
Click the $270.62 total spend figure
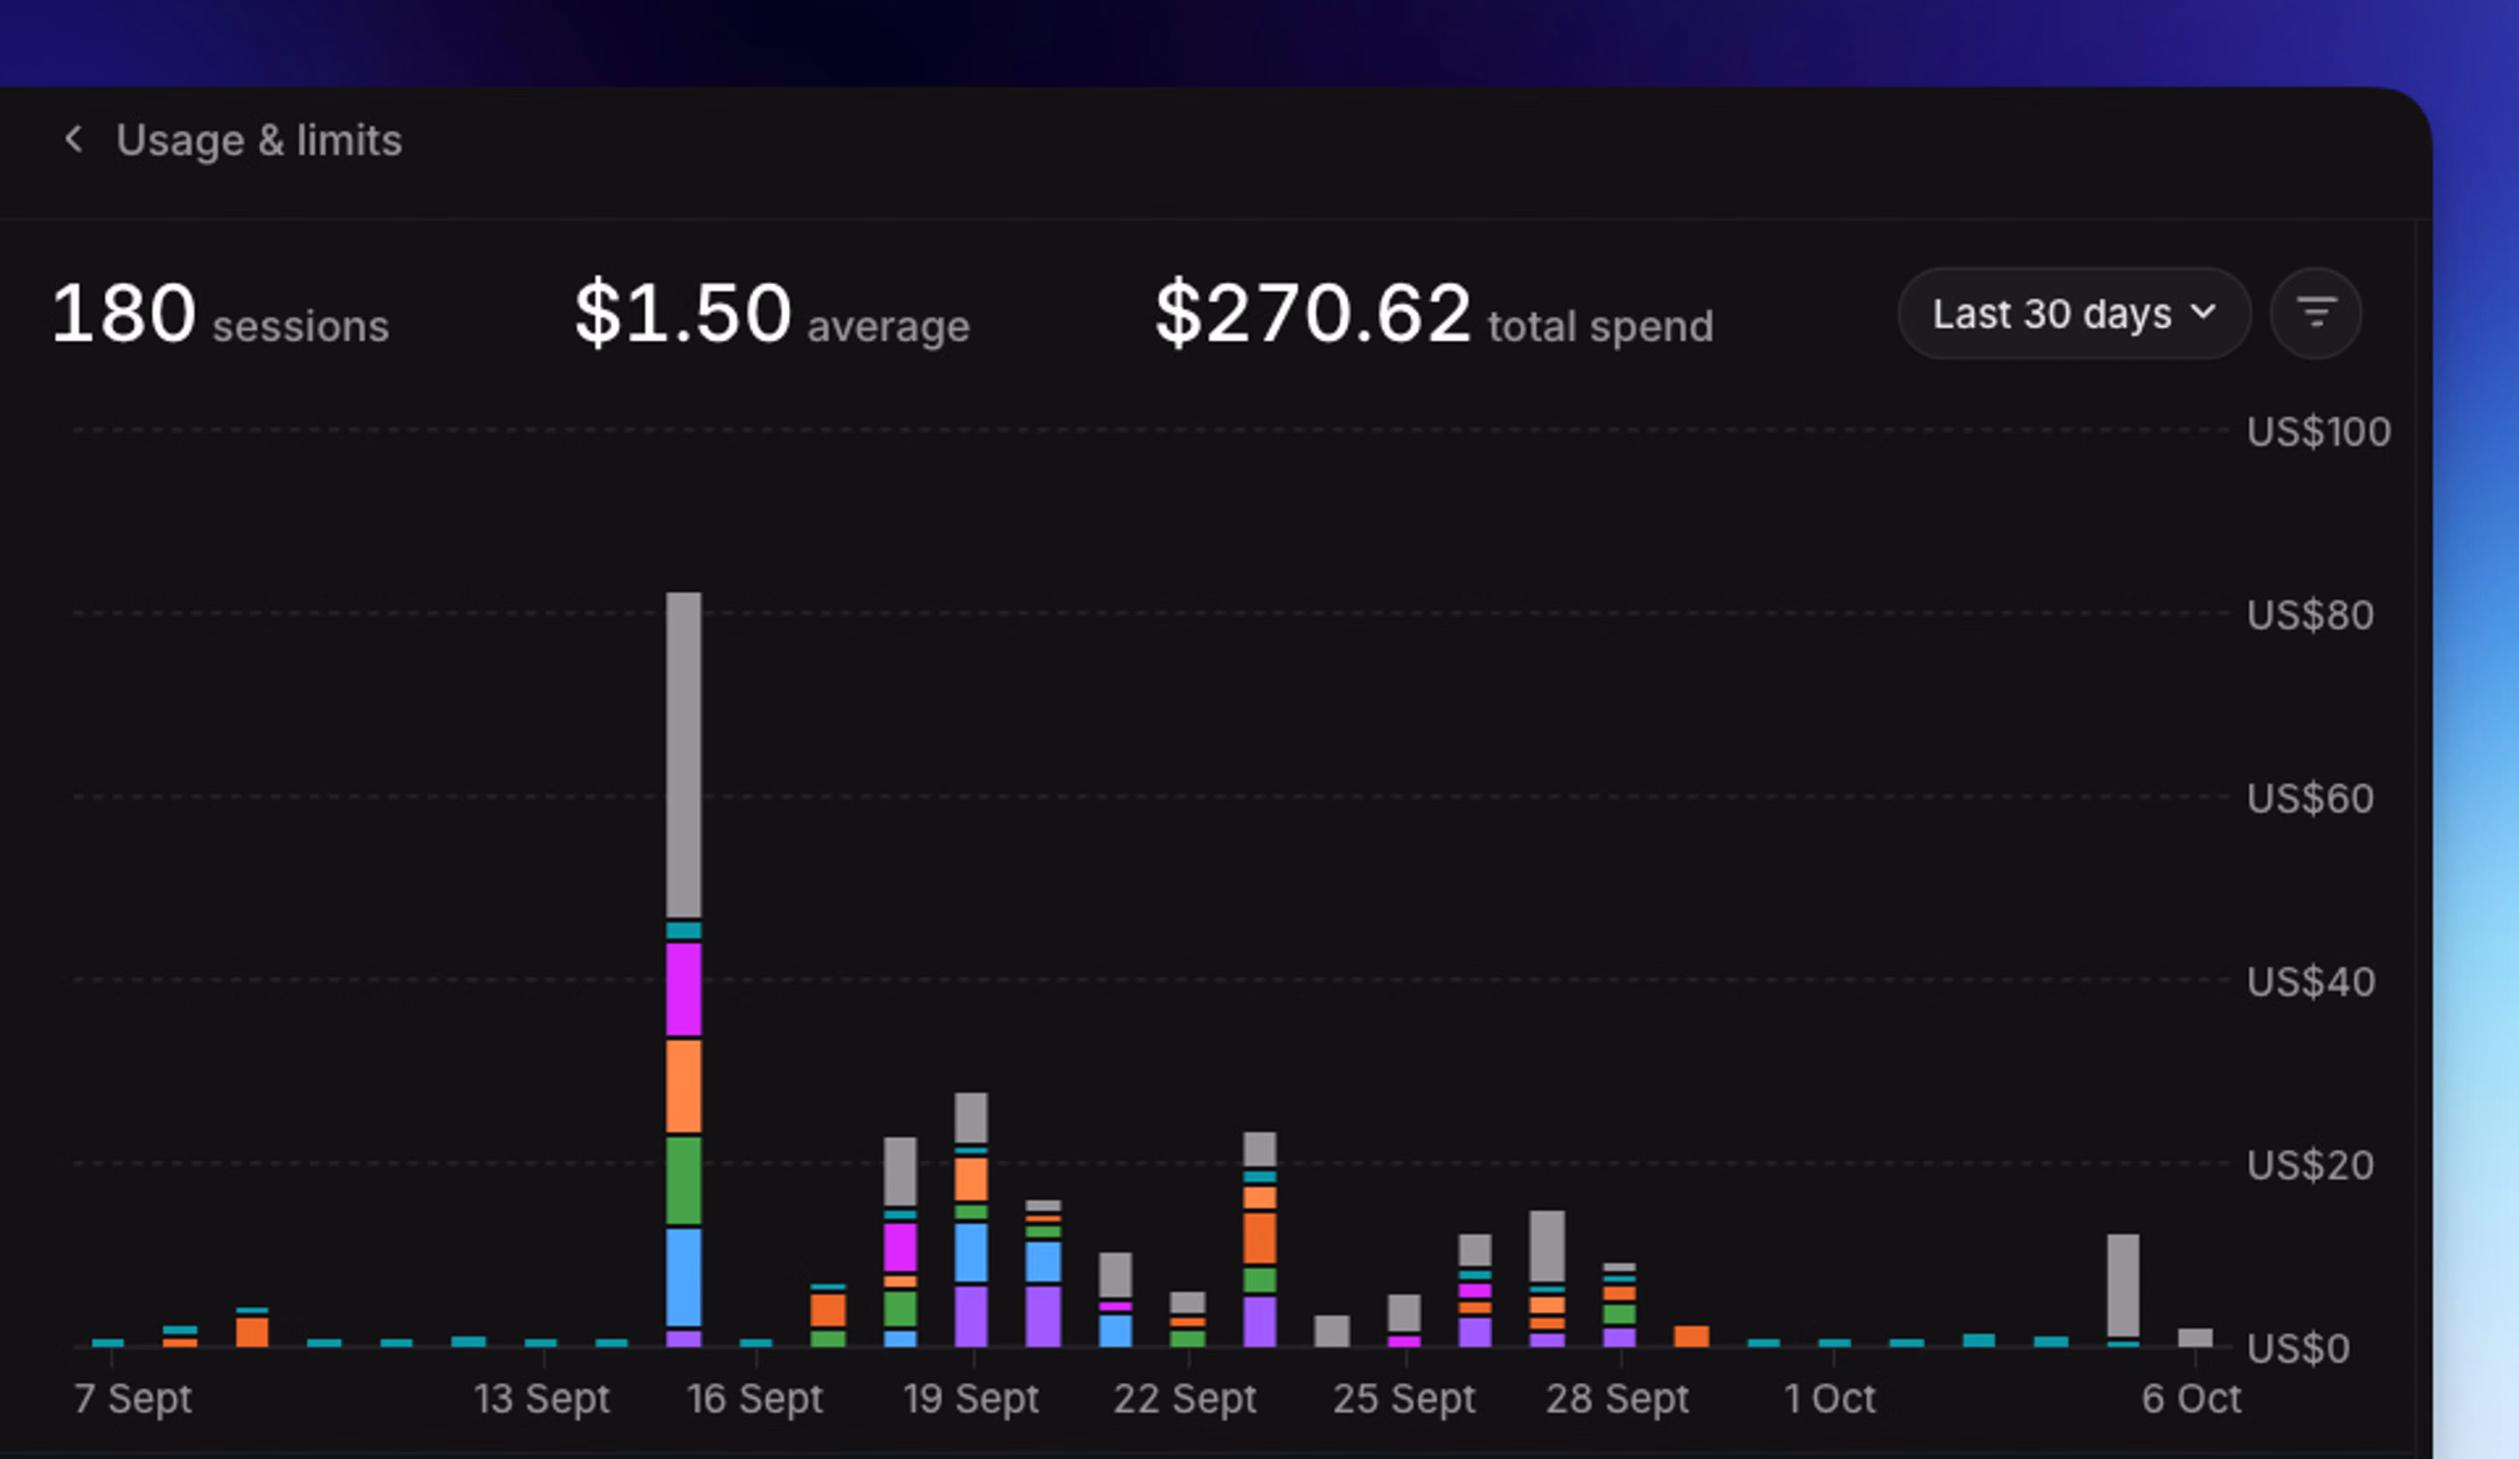(x=1434, y=314)
